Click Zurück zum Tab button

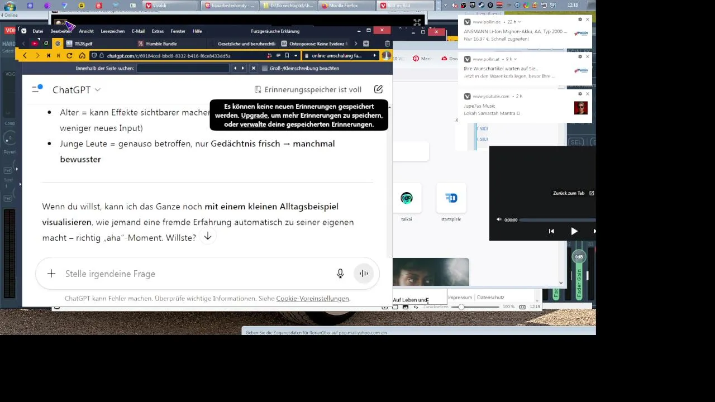tap(573, 193)
